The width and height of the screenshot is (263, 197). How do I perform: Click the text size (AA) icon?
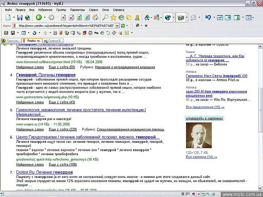147,18
